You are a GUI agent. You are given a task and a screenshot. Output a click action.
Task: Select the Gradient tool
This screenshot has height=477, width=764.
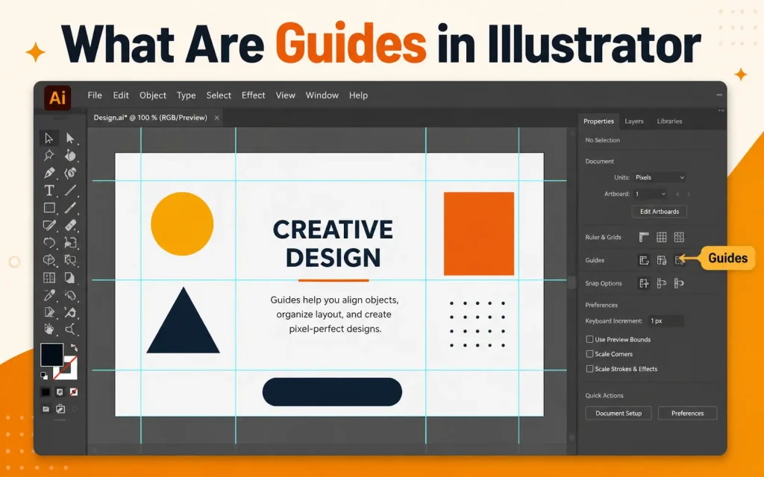pos(70,277)
